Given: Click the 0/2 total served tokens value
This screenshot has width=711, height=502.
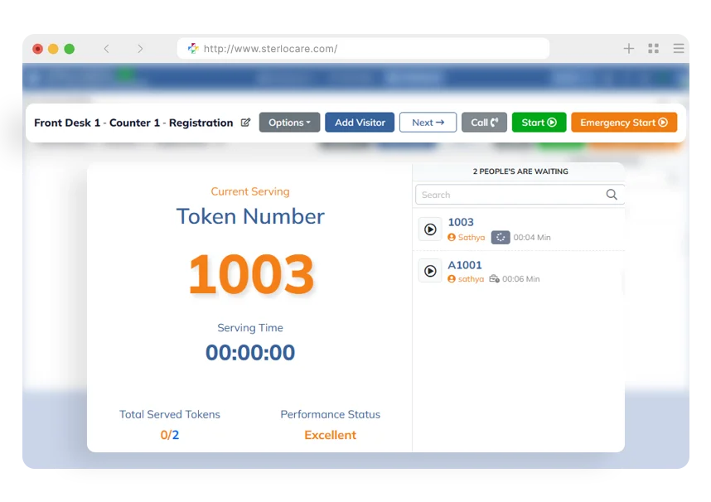Looking at the screenshot, I should click(170, 435).
